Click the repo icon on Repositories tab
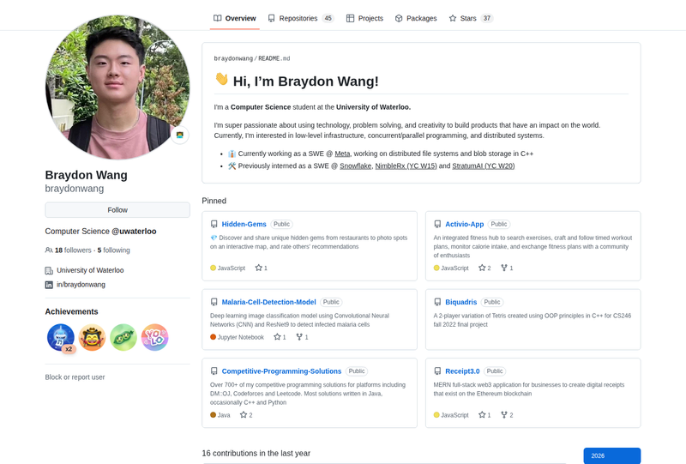 point(272,18)
